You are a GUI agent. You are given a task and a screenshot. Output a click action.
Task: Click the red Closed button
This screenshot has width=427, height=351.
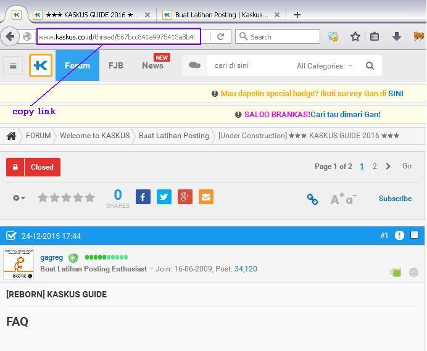[33, 167]
